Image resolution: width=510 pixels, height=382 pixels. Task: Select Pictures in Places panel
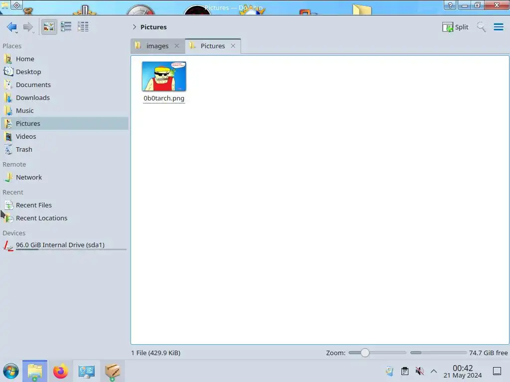[x=65, y=123]
